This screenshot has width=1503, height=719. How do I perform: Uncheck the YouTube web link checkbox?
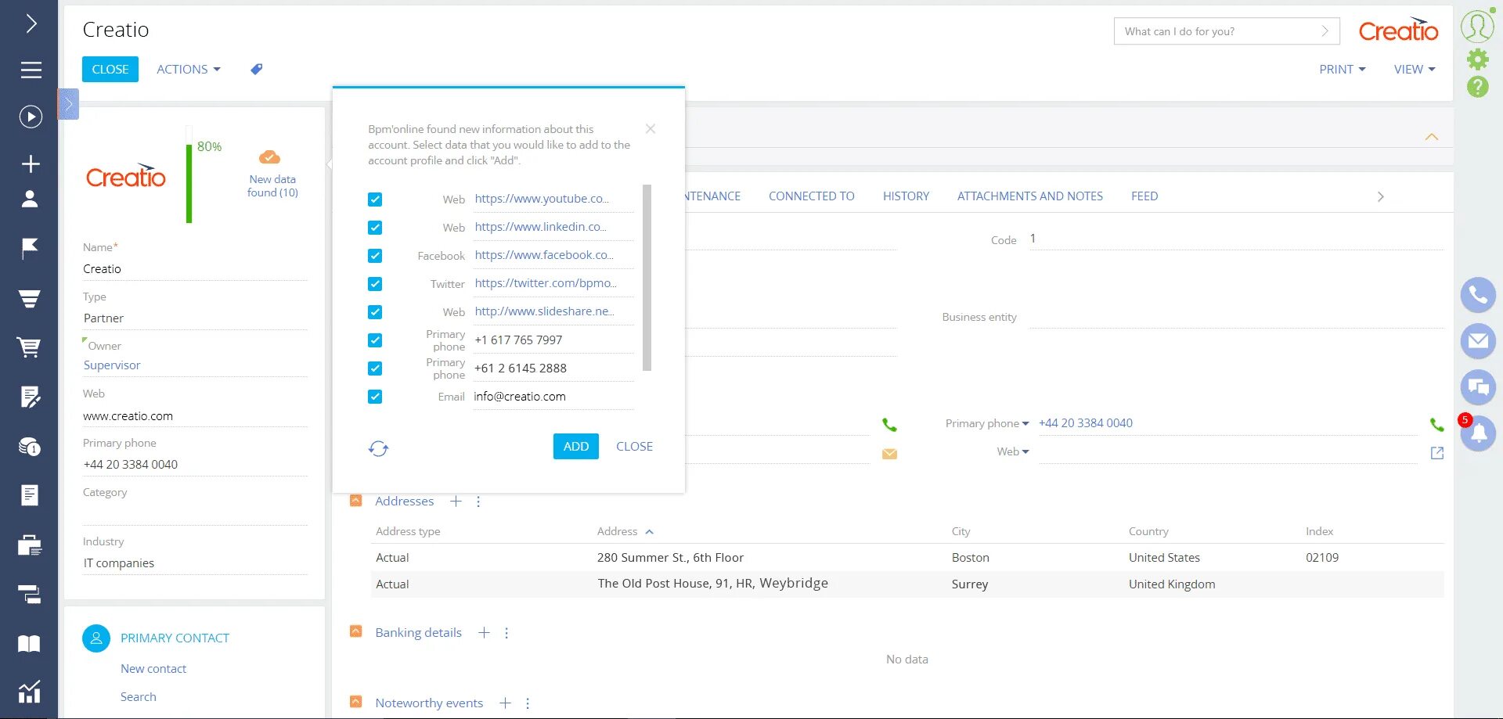[375, 200]
